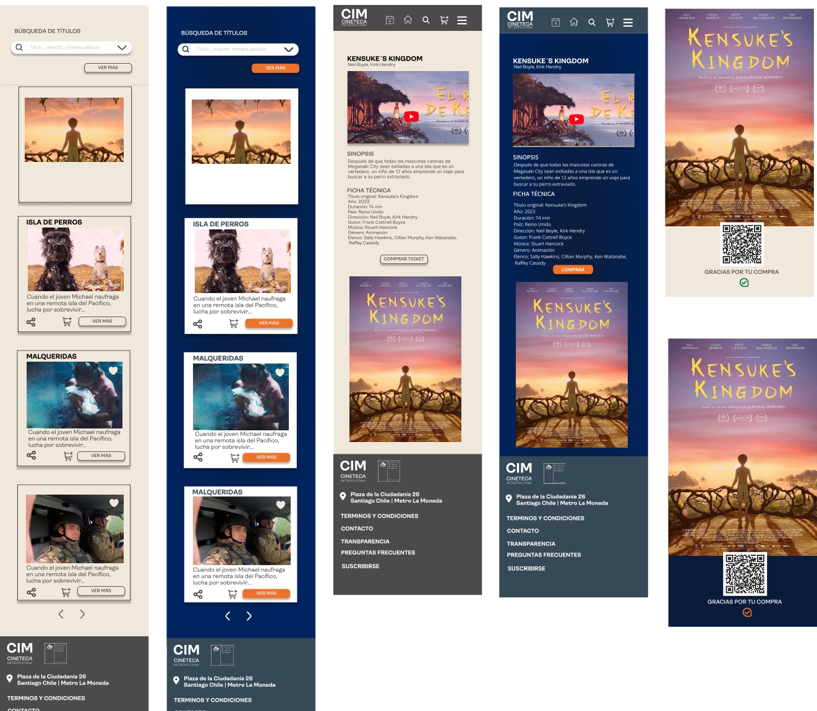Open Terminos y Condiciones in dark blue detail footer
The image size is (817, 711).
545,519
